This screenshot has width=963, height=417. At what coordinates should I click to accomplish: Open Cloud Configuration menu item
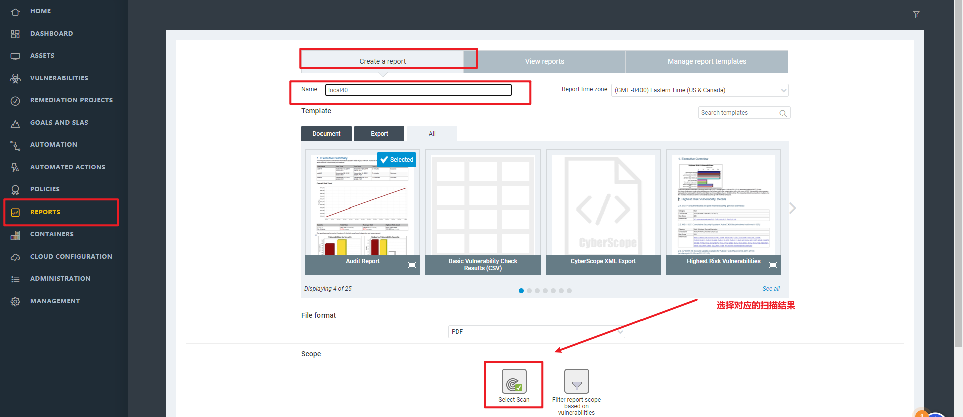point(71,256)
